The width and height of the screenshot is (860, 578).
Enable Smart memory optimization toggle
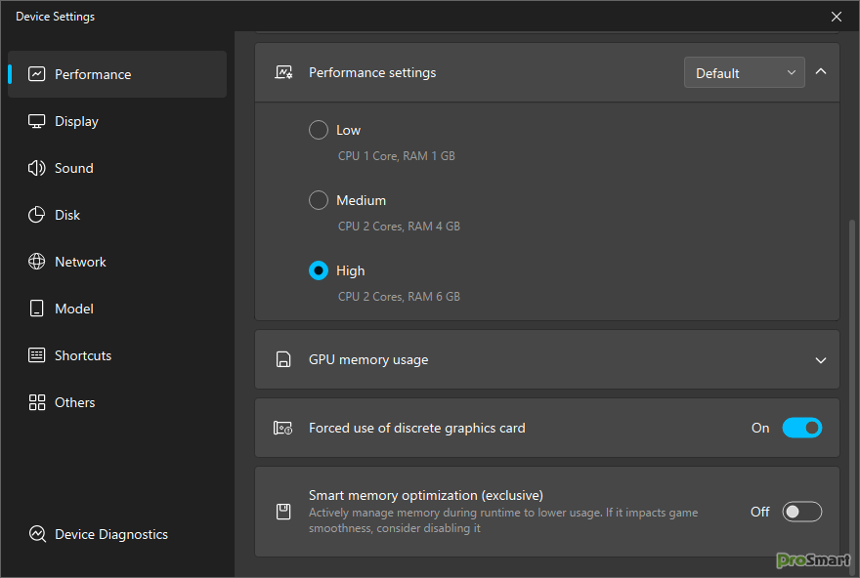click(801, 512)
